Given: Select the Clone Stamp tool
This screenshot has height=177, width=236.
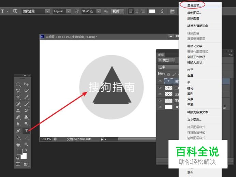Looking at the screenshot, I should click(x=18, y=110).
